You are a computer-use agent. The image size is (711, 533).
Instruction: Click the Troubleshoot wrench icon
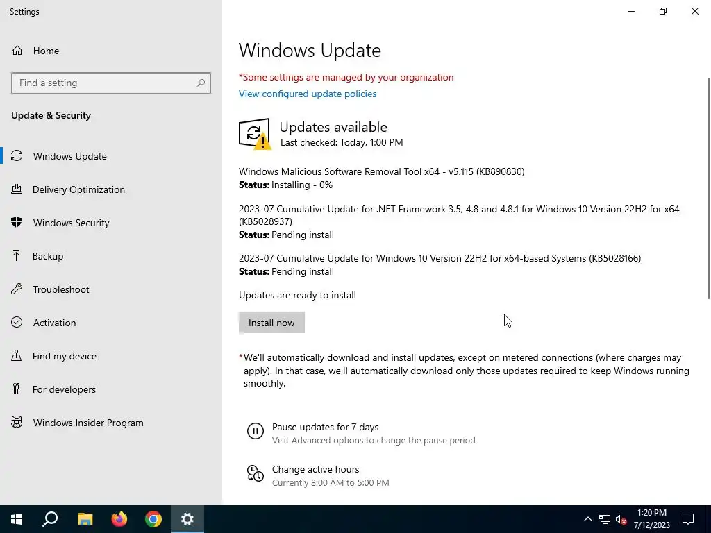point(17,289)
